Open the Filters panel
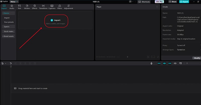This screenshot has width=201, height=105. point(60,7)
